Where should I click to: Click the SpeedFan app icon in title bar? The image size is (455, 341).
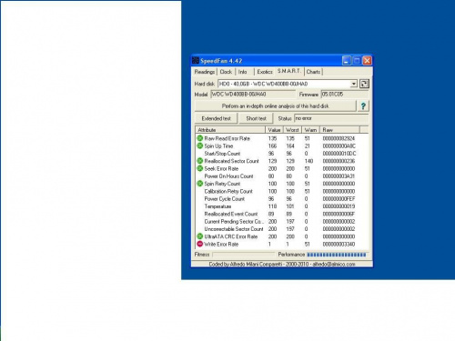coord(196,61)
